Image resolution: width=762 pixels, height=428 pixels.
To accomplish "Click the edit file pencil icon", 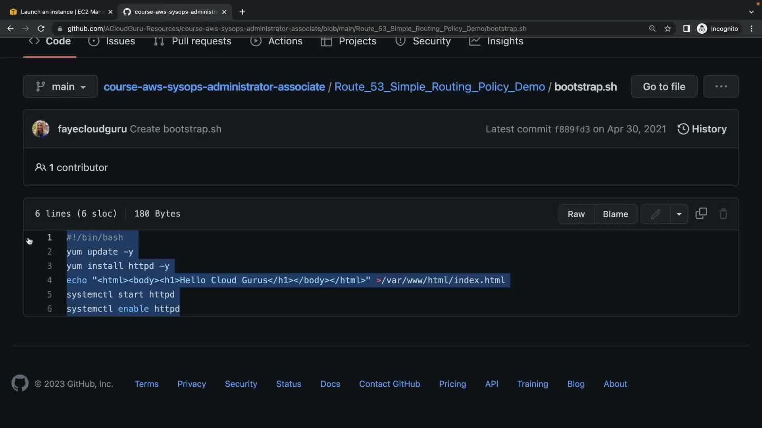I will (x=656, y=214).
